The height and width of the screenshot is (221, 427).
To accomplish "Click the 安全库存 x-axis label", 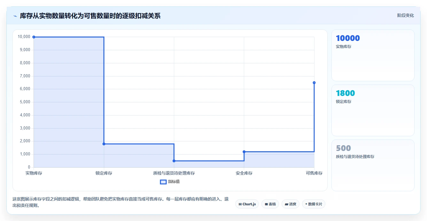I will [x=244, y=173].
